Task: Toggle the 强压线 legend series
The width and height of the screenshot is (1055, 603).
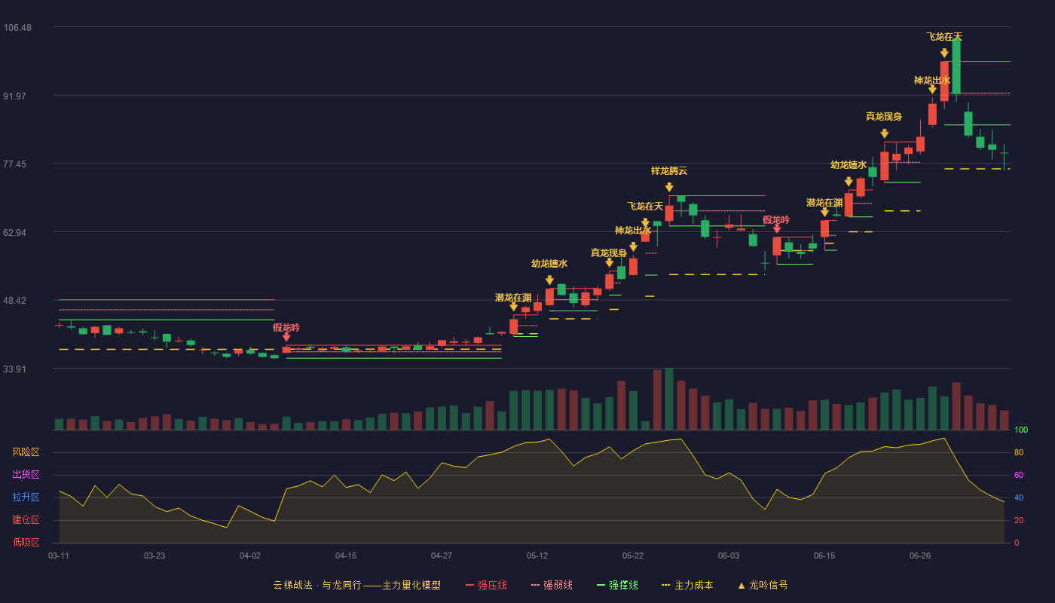Action: pyautogui.click(x=486, y=585)
